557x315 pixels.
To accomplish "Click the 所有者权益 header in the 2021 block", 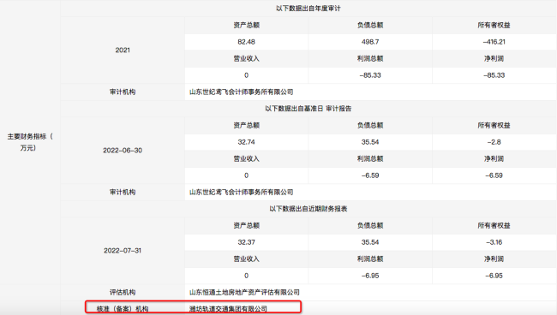I will (x=494, y=25).
